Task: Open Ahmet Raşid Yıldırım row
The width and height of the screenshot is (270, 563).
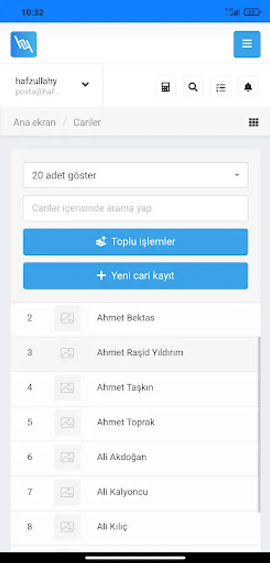Action: [x=136, y=353]
